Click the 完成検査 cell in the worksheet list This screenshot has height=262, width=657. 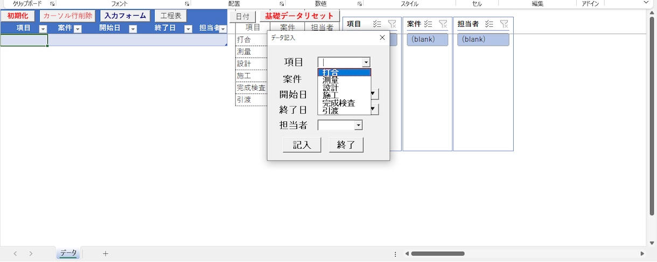click(x=252, y=88)
